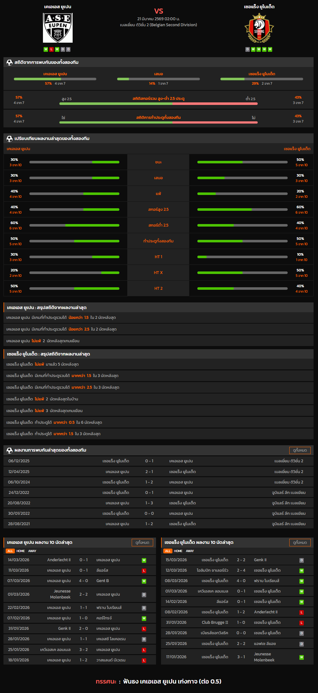This screenshot has width=318, height=693.
Task: Open 'ดูทั้งหมด' for head-to-head results
Action: coord(300,450)
